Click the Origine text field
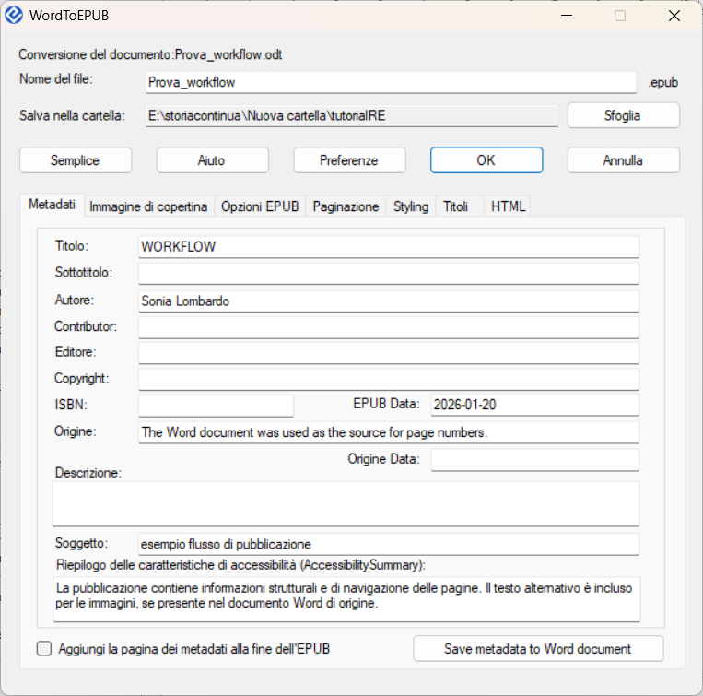 tap(388, 432)
